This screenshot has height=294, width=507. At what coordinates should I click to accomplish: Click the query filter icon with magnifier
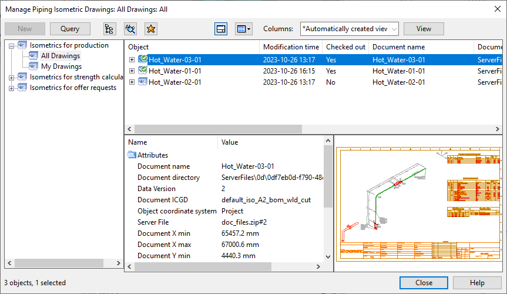(130, 29)
